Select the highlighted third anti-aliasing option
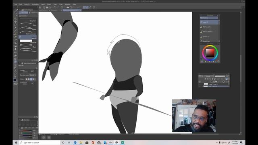Viewport: 258px width, 145px height. (x=31, y=79)
